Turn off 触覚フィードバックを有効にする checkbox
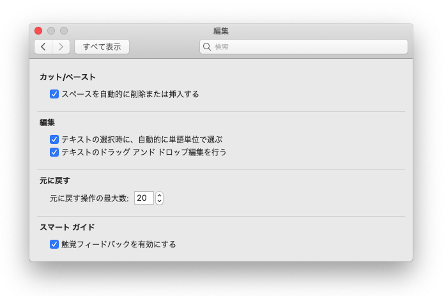This screenshot has width=444, height=296. pyautogui.click(x=54, y=244)
